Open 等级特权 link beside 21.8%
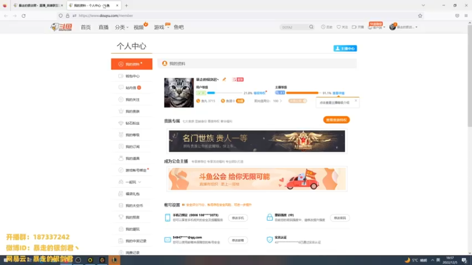This screenshot has width=472, height=265. pyautogui.click(x=260, y=93)
